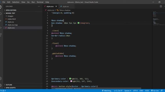Click $primary-color variable on line 27
This screenshot has width=165, height=92.
tap(59, 79)
